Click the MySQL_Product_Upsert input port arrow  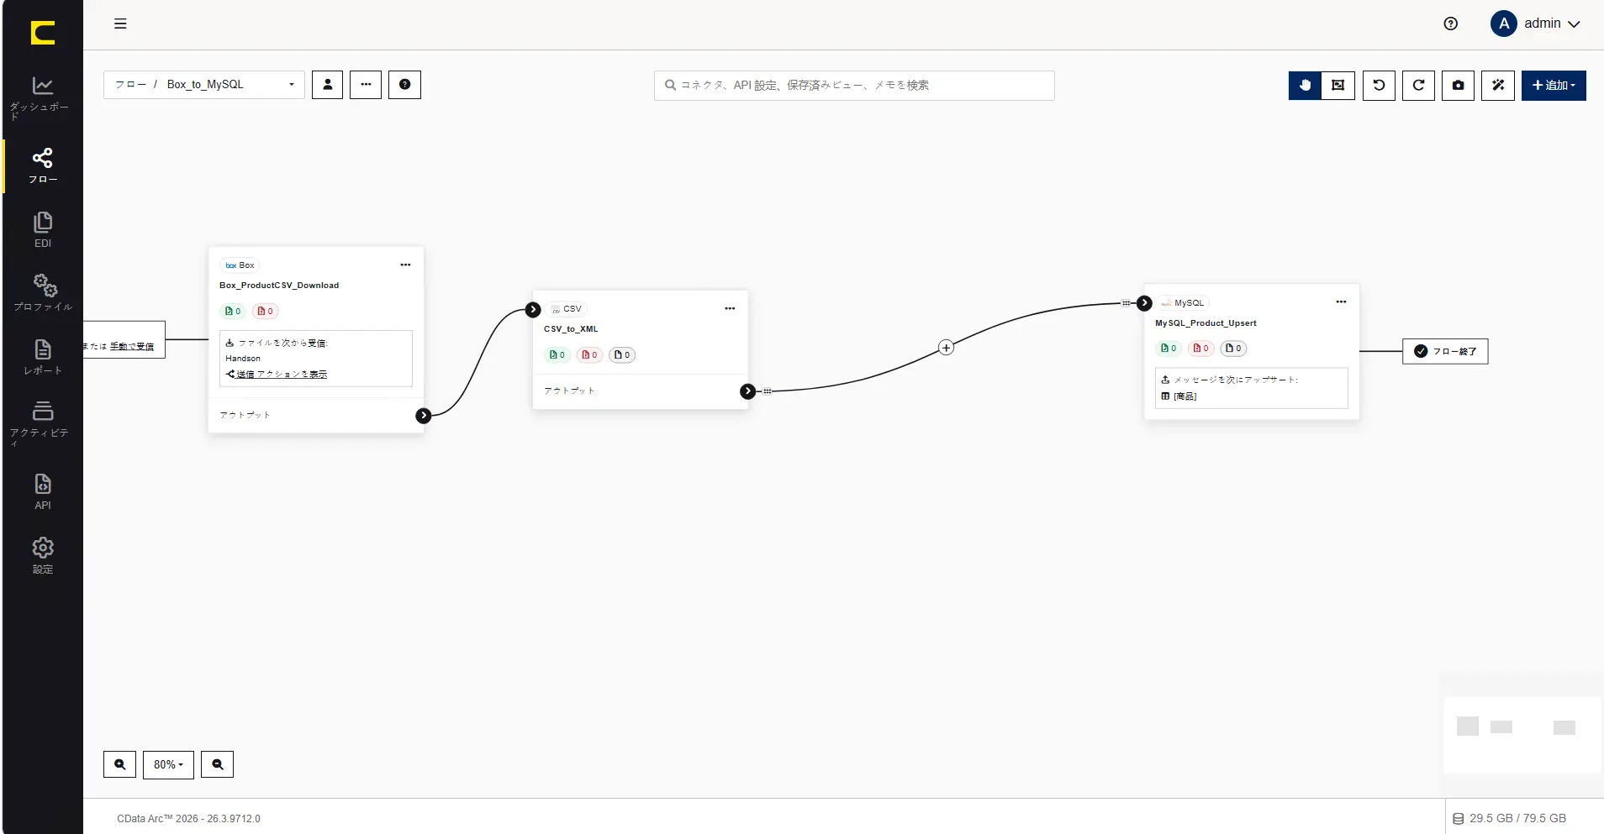[x=1144, y=303]
